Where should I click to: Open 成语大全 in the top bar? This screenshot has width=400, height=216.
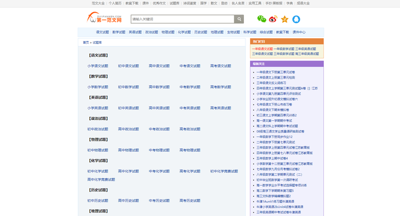(303, 3)
